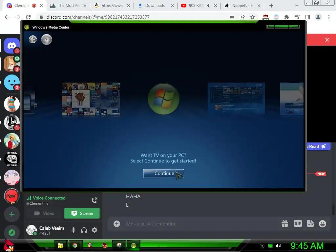
Task: Share this page icon
Action: pyautogui.click(x=242, y=17)
